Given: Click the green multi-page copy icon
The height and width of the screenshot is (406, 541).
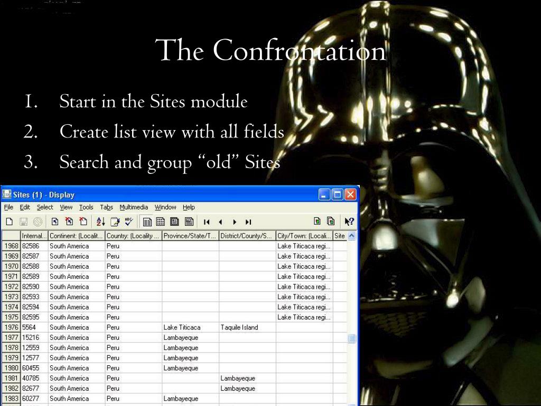Looking at the screenshot, I should pos(331,222).
